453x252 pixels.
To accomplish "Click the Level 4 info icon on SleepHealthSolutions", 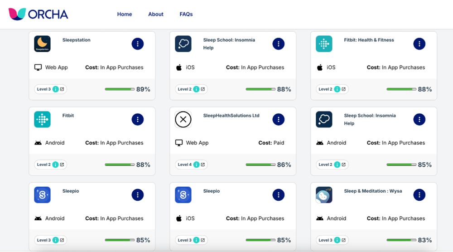I will point(196,165).
